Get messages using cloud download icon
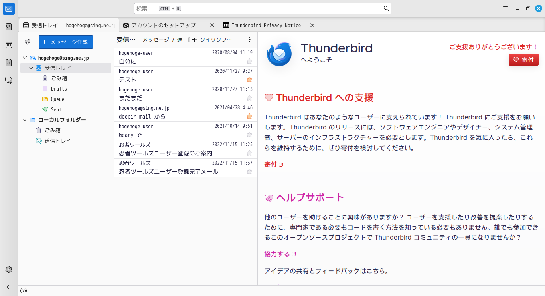The width and height of the screenshot is (545, 296). click(x=28, y=42)
